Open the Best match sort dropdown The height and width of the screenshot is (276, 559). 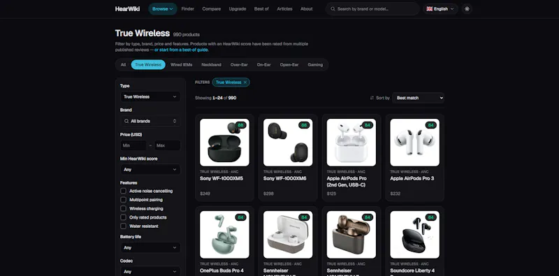pyautogui.click(x=418, y=98)
